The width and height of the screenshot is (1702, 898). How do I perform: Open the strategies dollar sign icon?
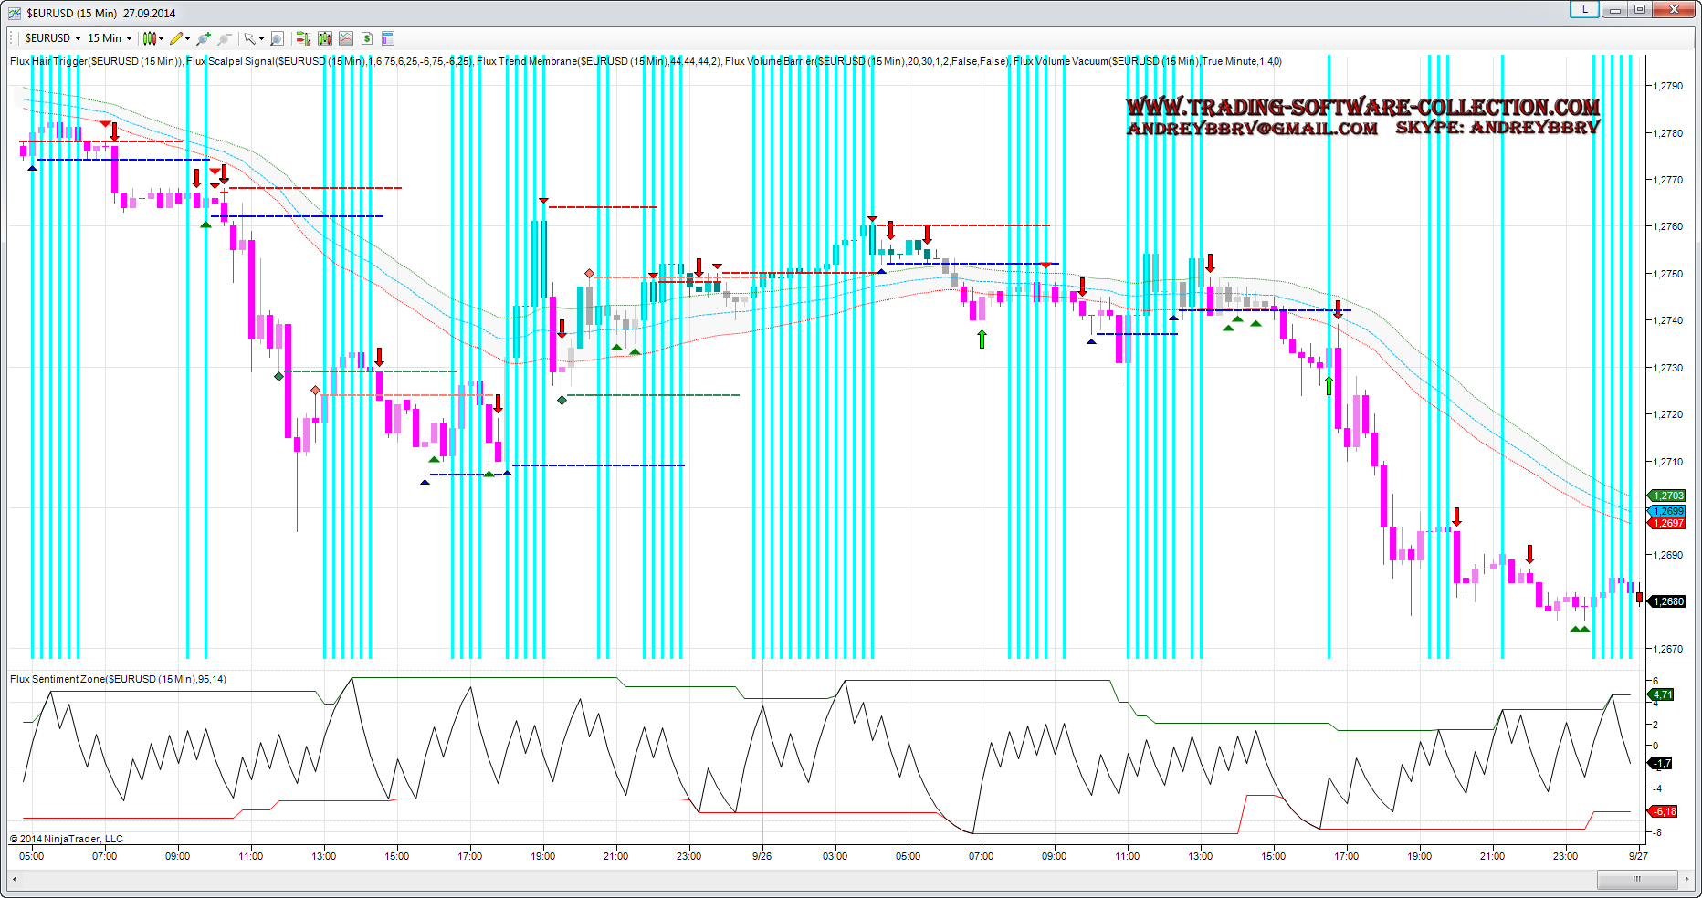coord(367,38)
